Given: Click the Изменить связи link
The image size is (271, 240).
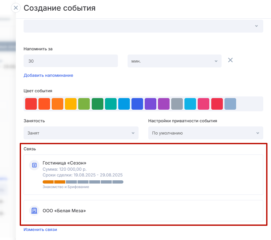Looking at the screenshot, I should [x=40, y=230].
